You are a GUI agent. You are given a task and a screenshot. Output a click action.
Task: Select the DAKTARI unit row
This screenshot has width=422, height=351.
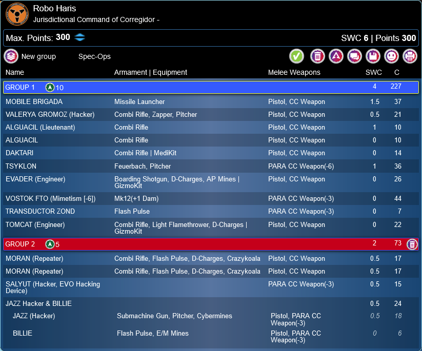point(211,153)
